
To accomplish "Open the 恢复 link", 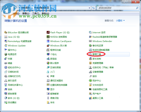I will (10, 59).
